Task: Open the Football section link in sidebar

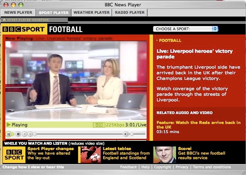Action: click(170, 40)
